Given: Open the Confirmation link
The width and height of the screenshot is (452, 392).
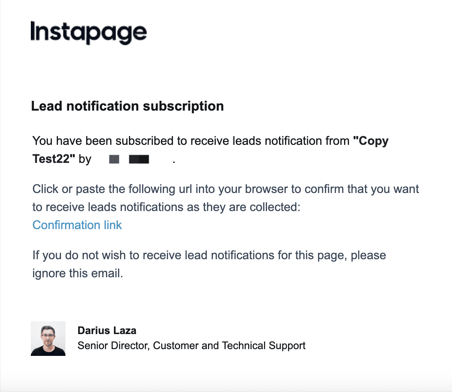Looking at the screenshot, I should [x=77, y=225].
